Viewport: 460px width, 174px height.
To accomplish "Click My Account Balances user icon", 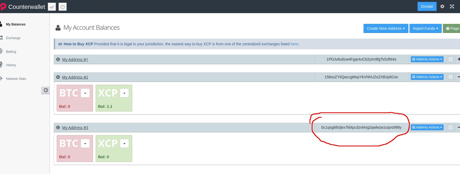I will [58, 28].
